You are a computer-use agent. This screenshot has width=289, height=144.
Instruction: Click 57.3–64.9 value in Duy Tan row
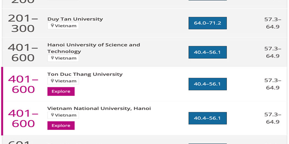273,23
